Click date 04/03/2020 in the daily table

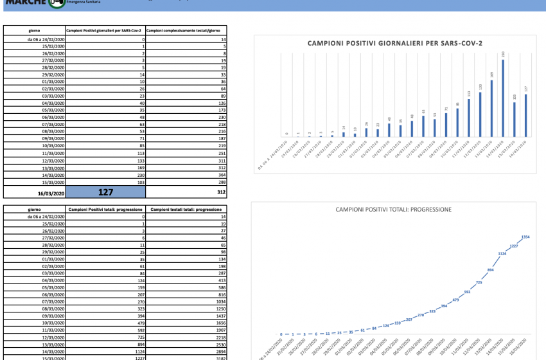tap(53, 103)
